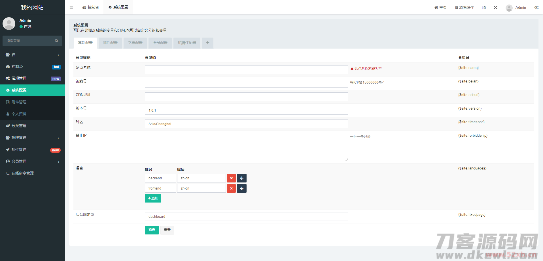Open the language switch icon in header
Viewport: 543px width, 261px height.
[484, 8]
